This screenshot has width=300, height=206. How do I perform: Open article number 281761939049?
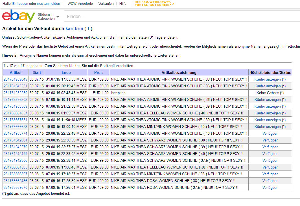pos(16,79)
